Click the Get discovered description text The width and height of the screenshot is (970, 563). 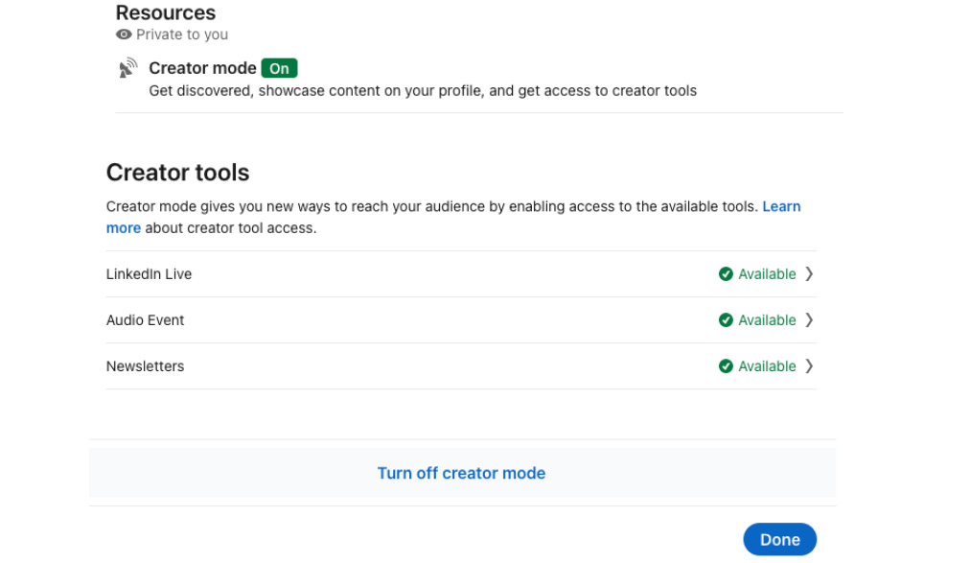pyautogui.click(x=423, y=91)
